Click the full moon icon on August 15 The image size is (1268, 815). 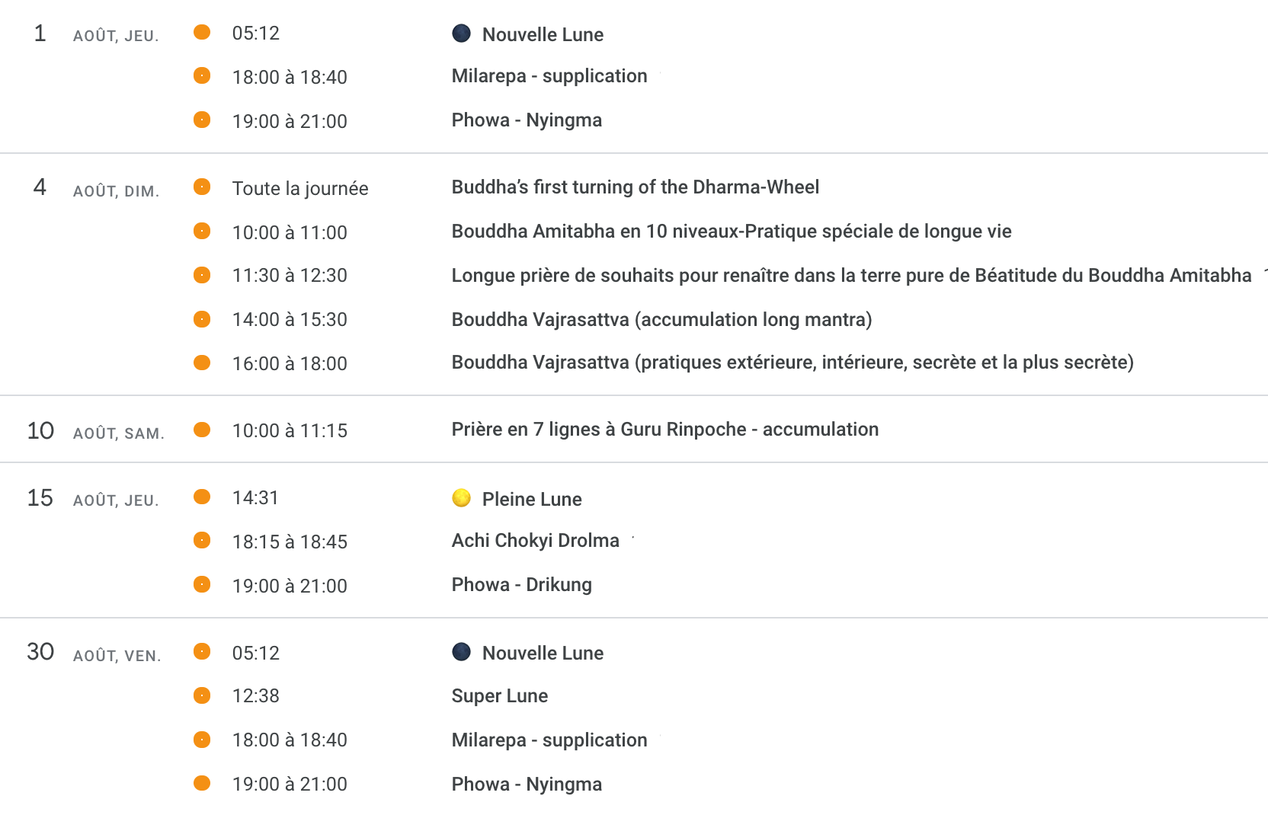(x=461, y=497)
